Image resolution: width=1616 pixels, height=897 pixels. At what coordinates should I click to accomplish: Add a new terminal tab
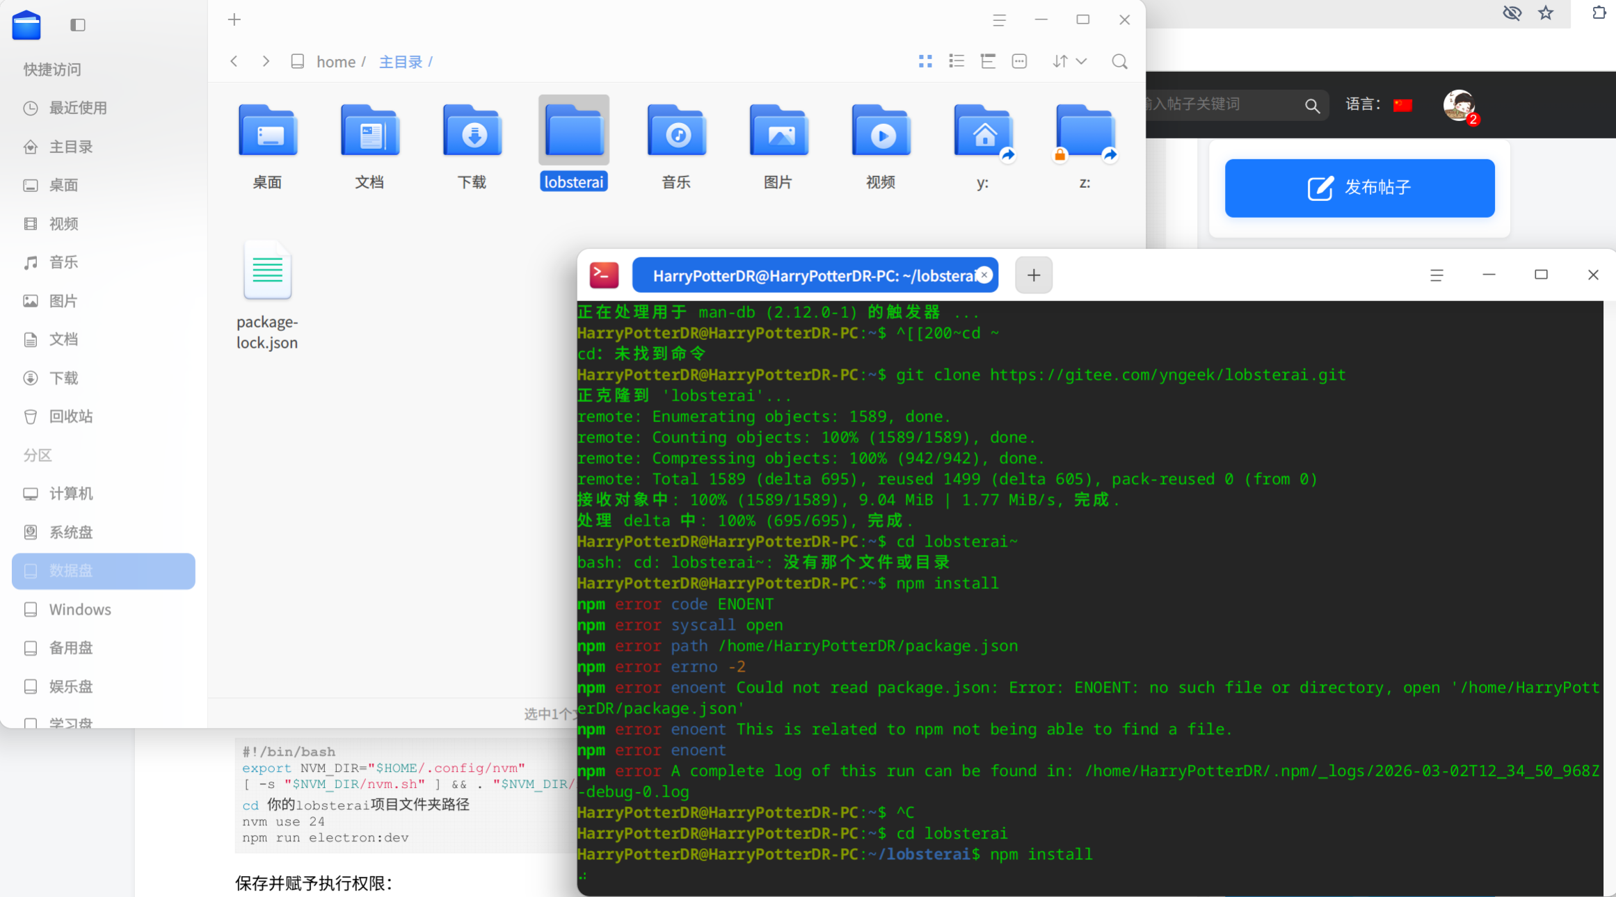1034,275
